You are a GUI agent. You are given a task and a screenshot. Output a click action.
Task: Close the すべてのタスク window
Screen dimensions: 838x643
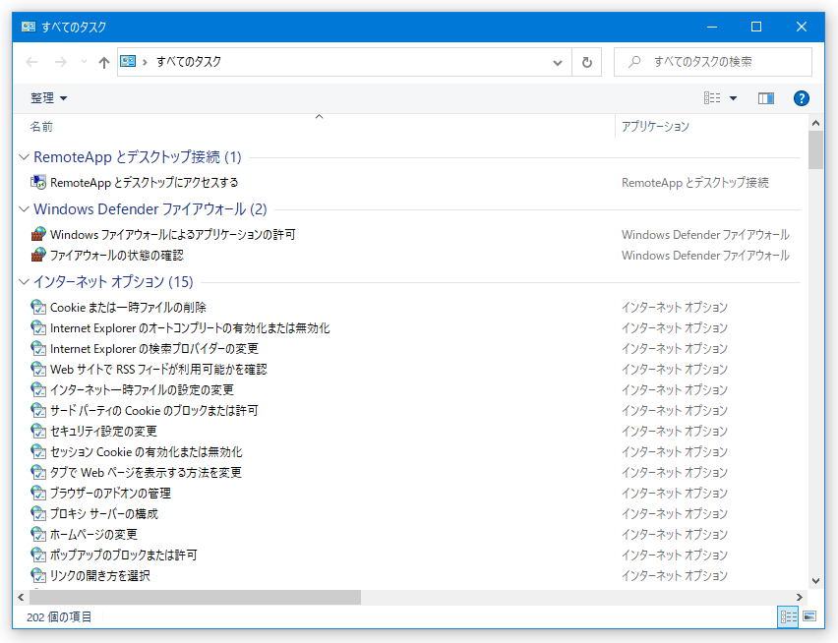click(802, 27)
